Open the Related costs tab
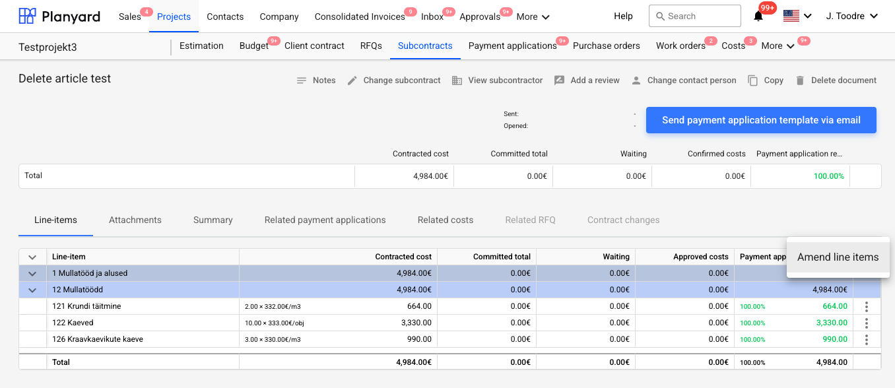 click(x=446, y=220)
